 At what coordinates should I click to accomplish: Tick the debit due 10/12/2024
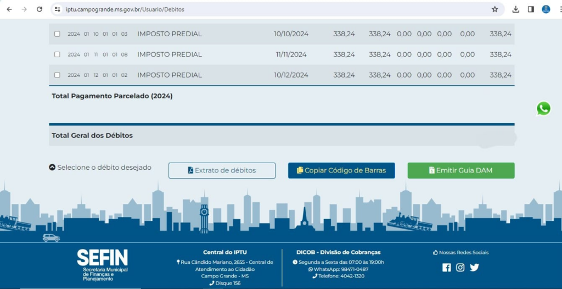57,75
